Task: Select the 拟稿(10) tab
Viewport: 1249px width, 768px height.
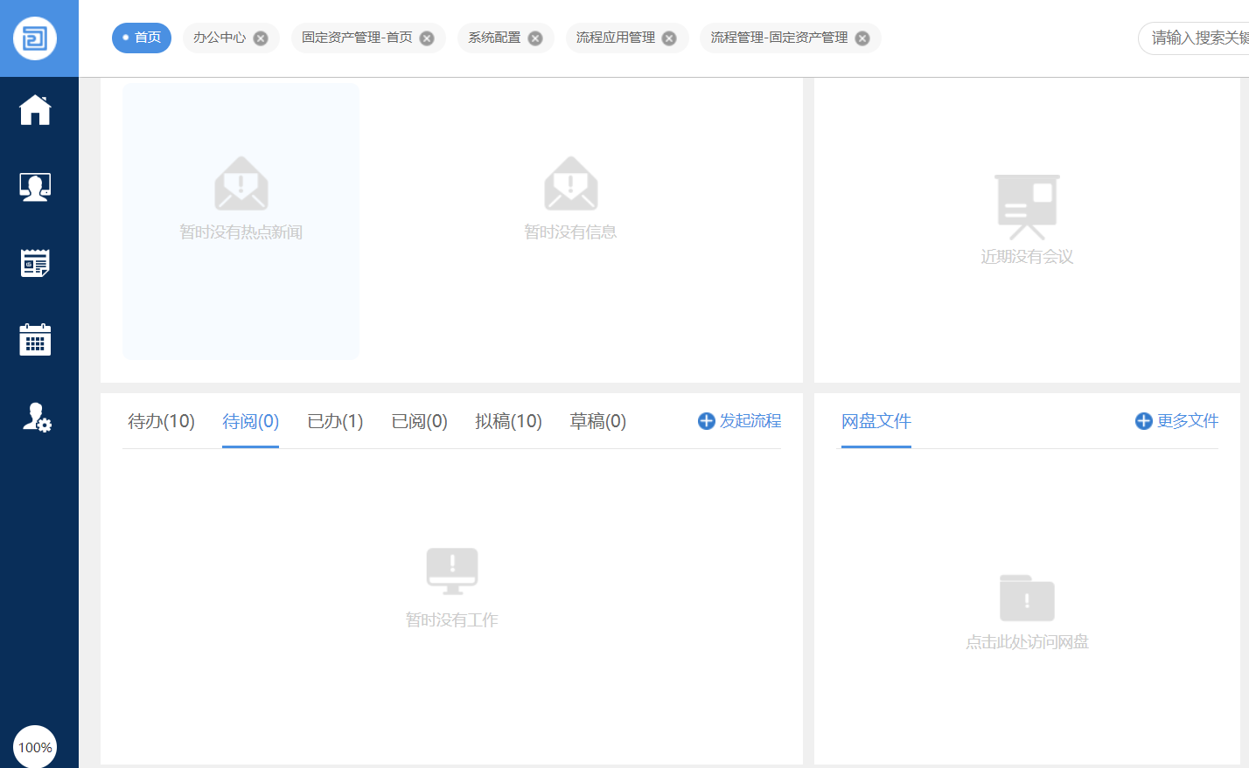Action: 508,422
